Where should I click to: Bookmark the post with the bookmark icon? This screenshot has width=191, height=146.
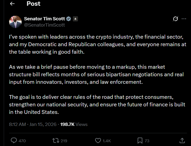[140, 140]
